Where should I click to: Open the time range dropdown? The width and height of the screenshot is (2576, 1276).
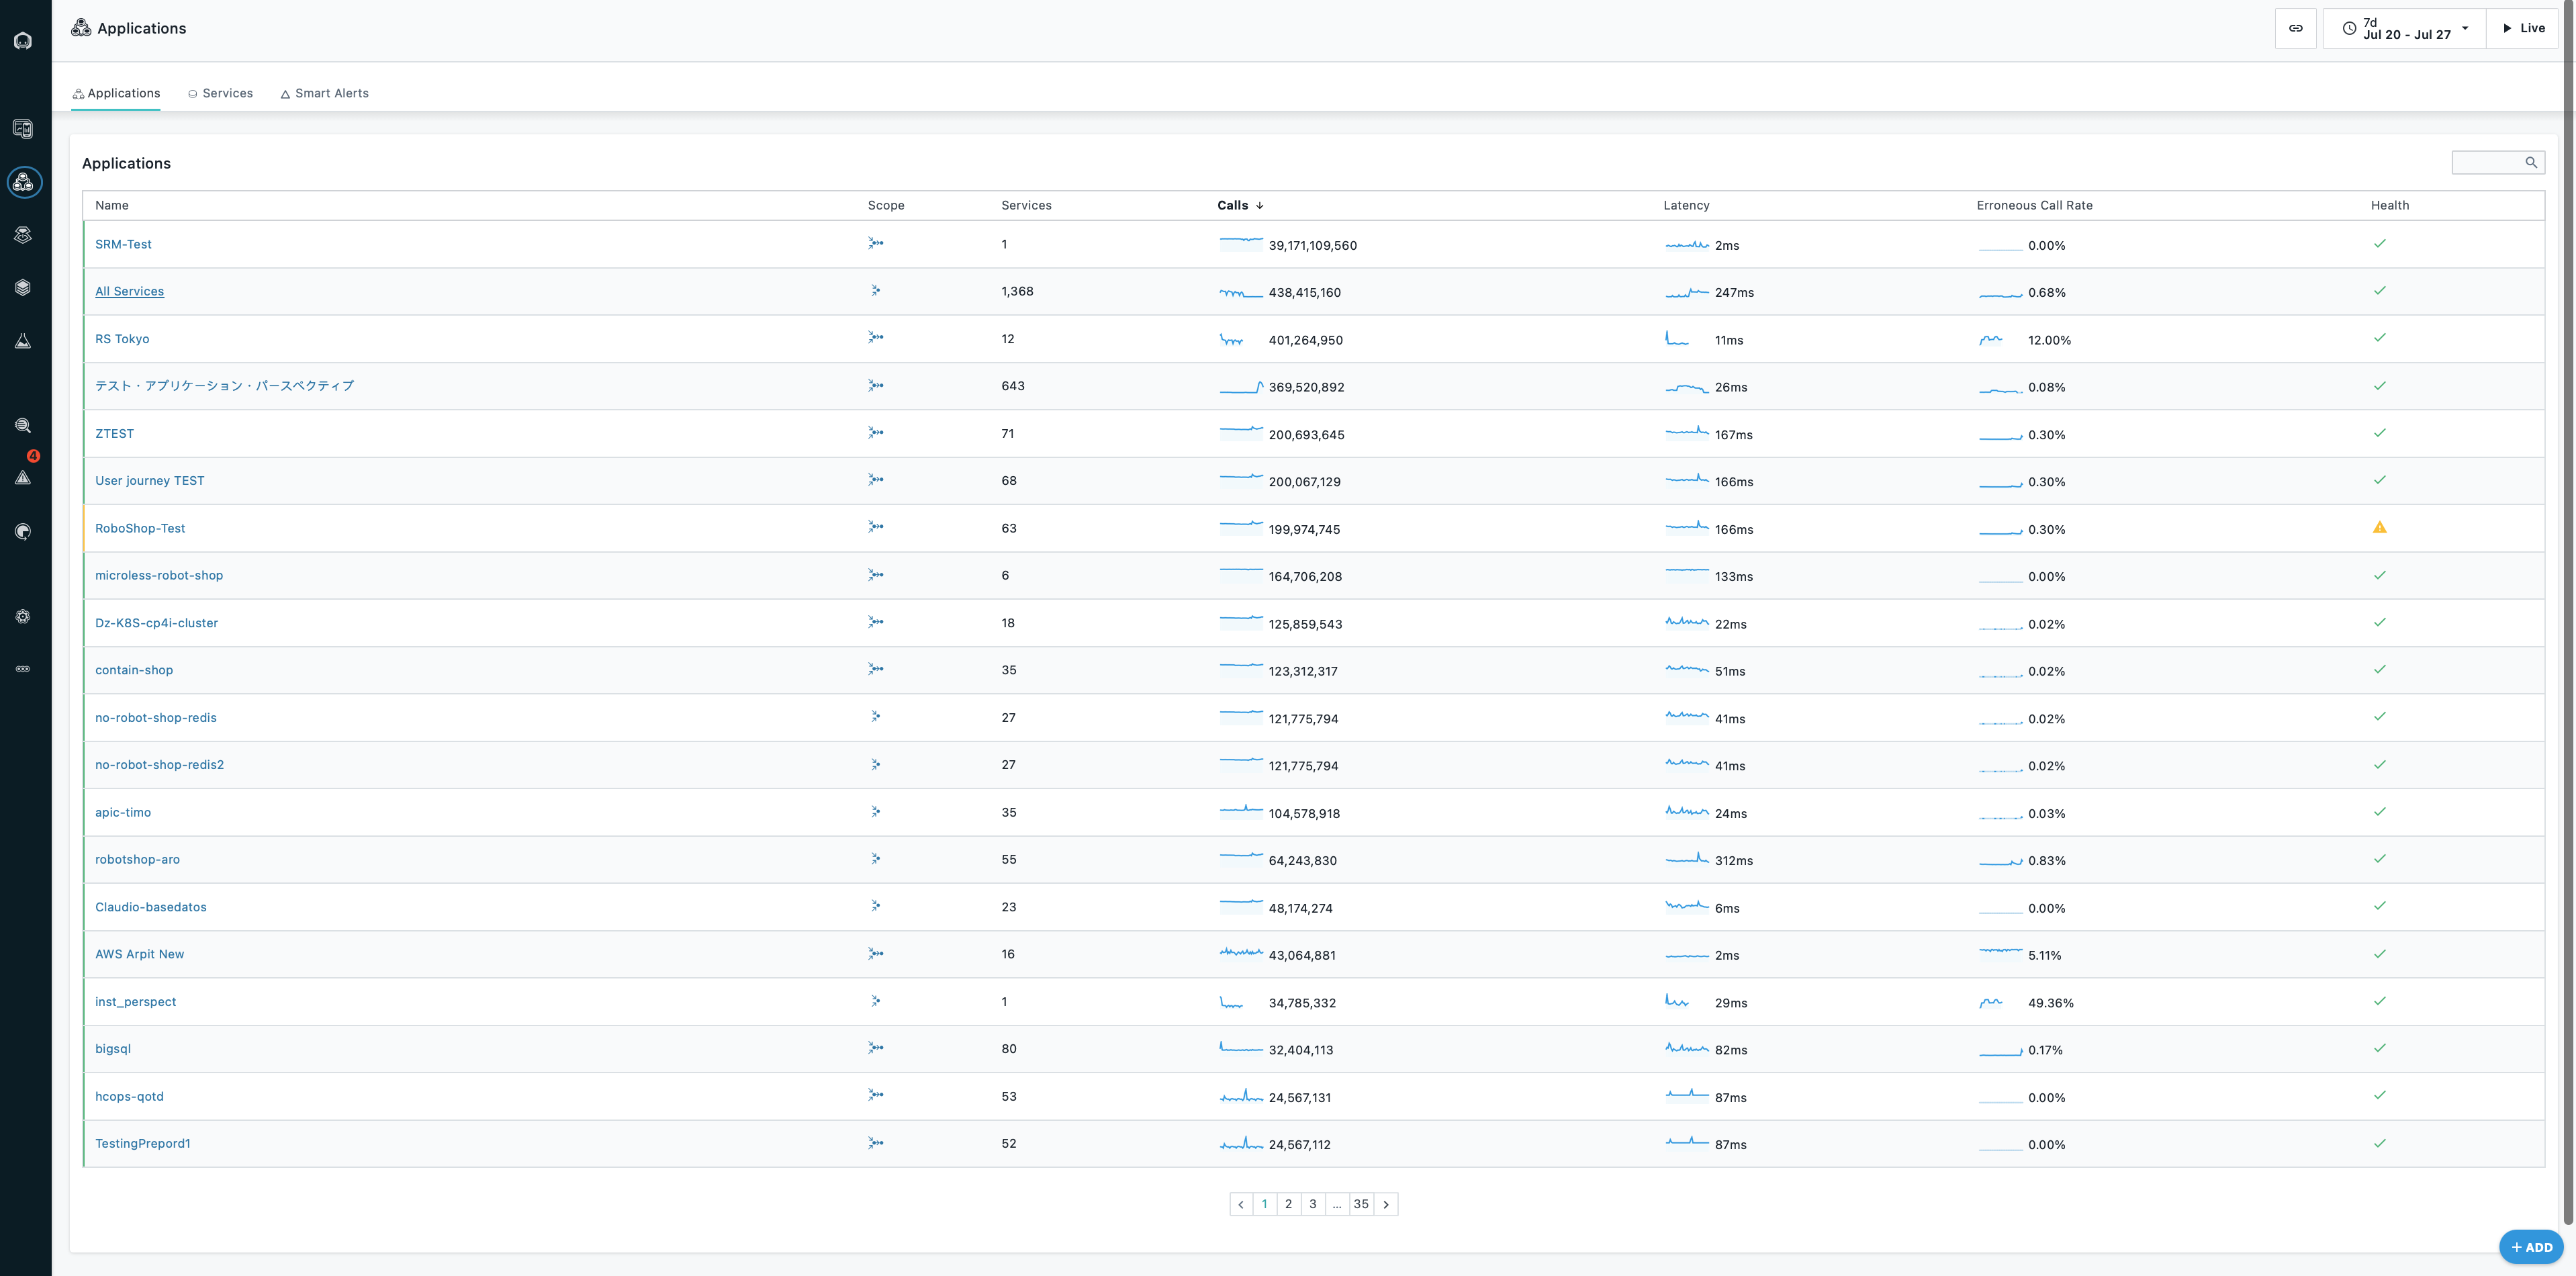coord(2404,28)
